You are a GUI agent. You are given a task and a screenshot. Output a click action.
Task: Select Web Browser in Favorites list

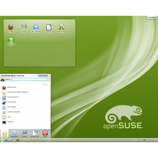click(x=25, y=88)
